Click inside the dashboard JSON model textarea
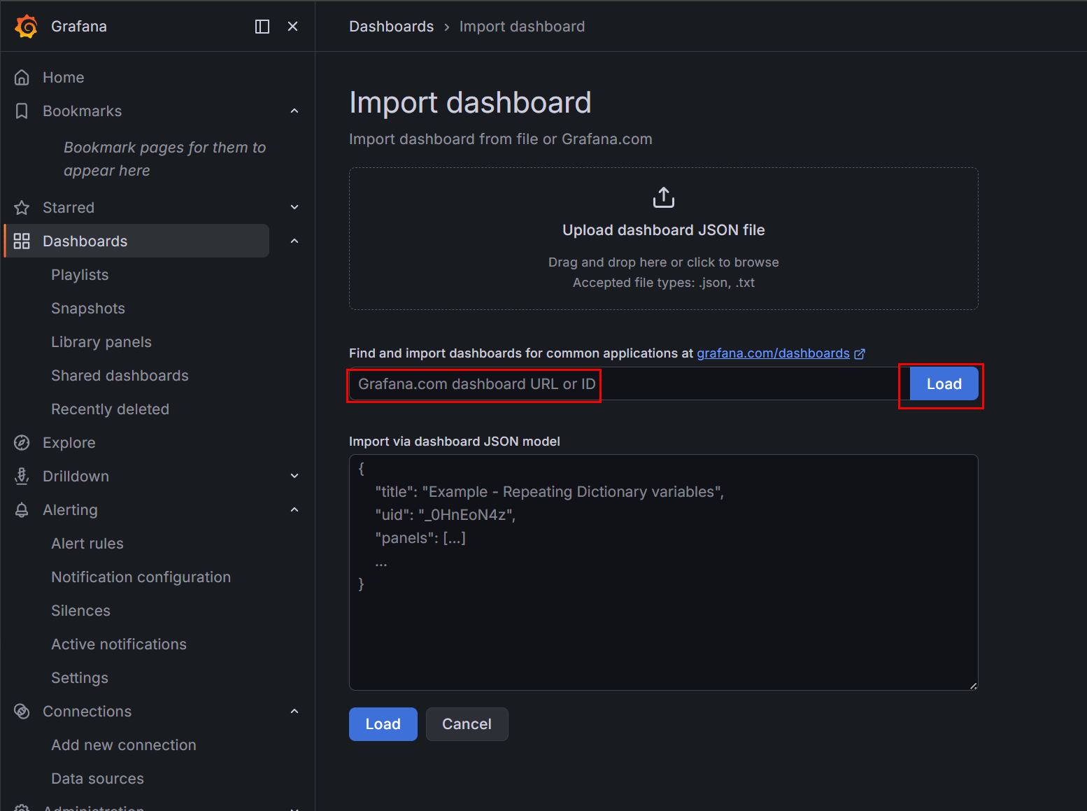Screen dimensions: 1087x811 pos(664,572)
